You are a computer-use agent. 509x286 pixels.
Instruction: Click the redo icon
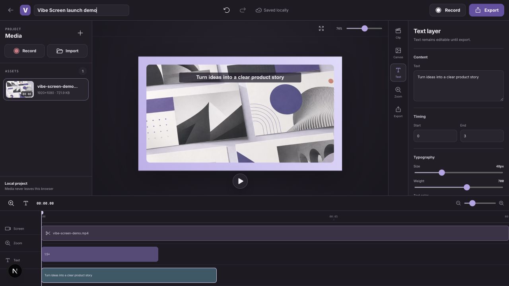coord(243,10)
